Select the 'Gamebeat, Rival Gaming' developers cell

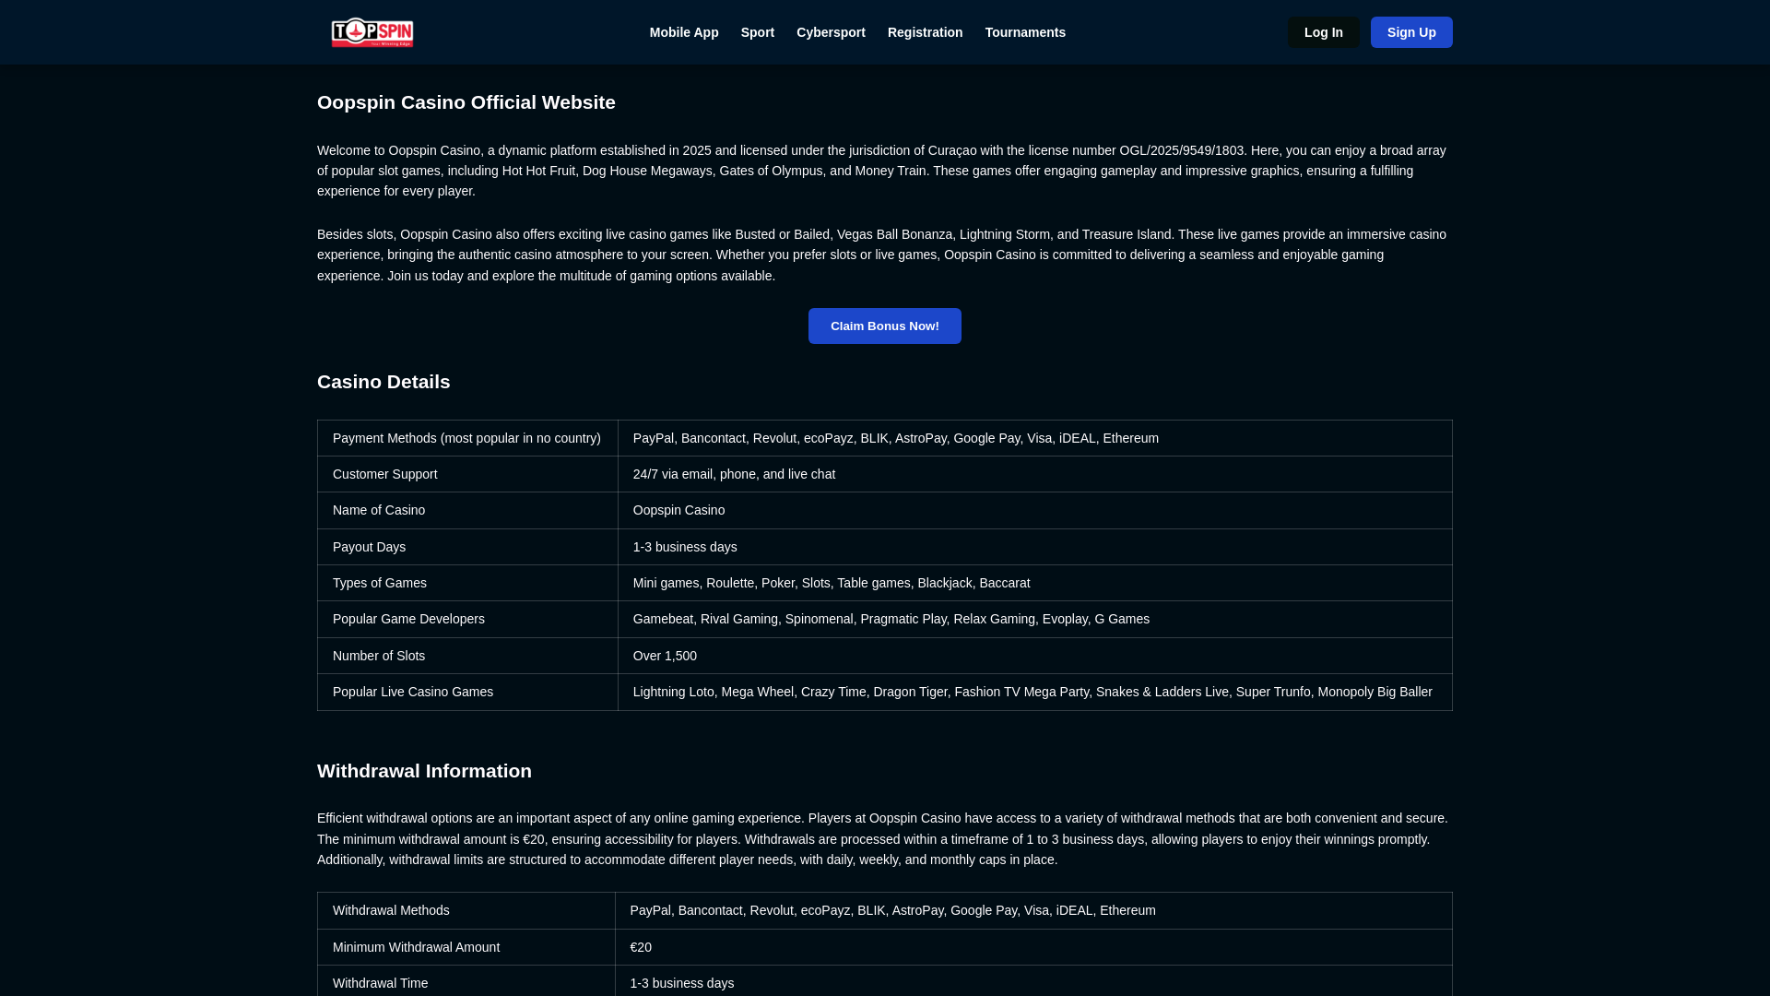(1035, 619)
